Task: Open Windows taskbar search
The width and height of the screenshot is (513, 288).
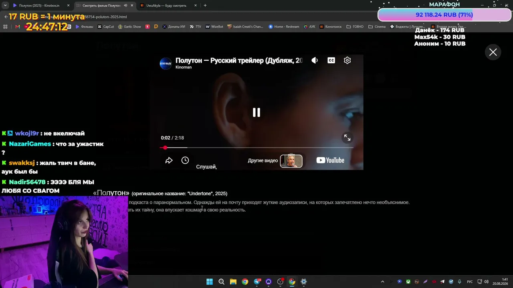Action: 221,282
